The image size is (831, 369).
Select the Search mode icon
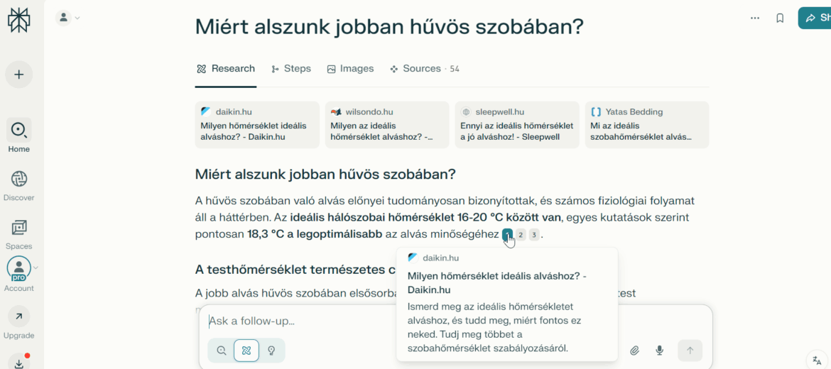click(222, 350)
